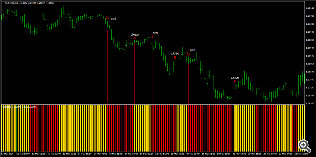Viewport: 316px width, 157px height.
Task: Click the 1.08240 price axis label
Action: [x=311, y=72]
